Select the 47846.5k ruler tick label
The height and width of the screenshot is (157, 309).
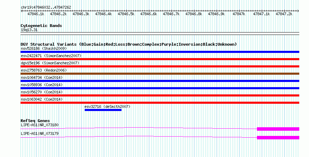(x=126, y=14)
